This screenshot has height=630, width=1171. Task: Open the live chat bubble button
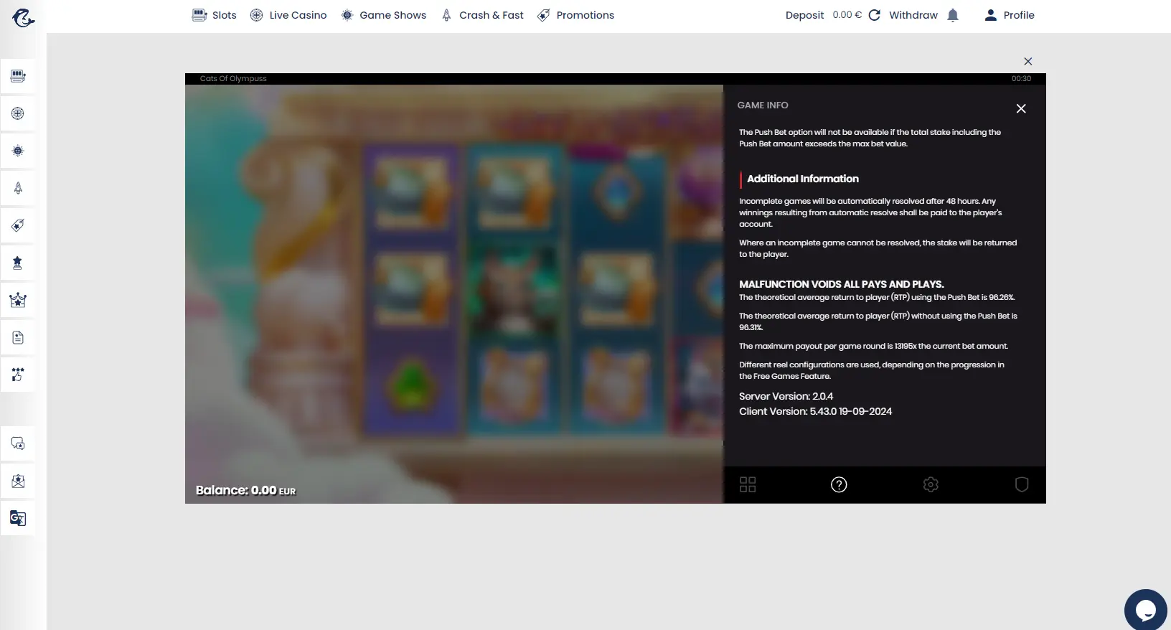[1146, 611]
